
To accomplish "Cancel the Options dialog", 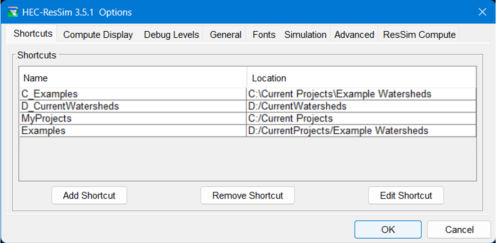I will (x=459, y=230).
